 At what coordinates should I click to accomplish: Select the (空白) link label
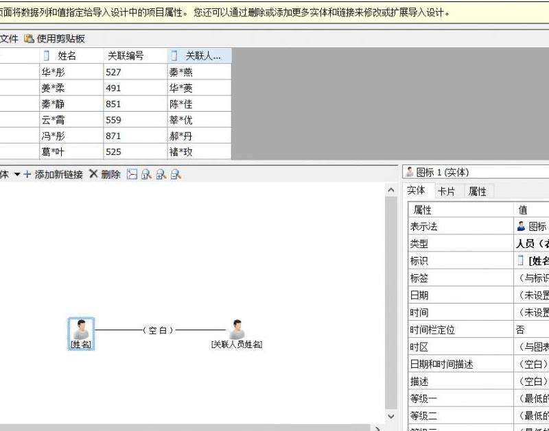[158, 330]
